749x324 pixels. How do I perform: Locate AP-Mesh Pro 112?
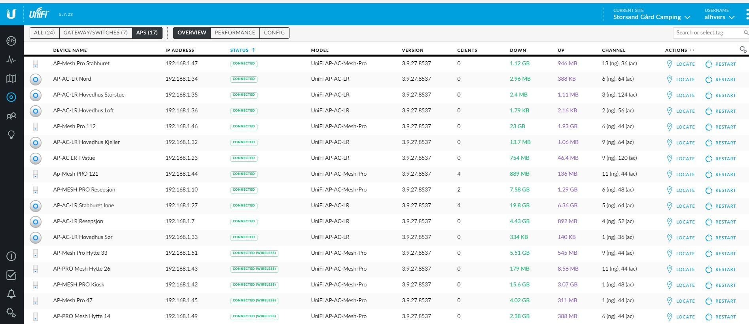[681, 127]
